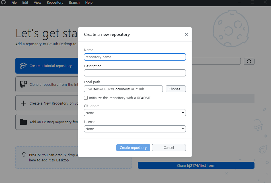The width and height of the screenshot is (271, 183).
Task: Open the License dropdown
Action: coord(135,129)
